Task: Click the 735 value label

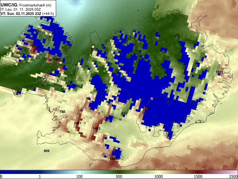Action: (62, 112)
